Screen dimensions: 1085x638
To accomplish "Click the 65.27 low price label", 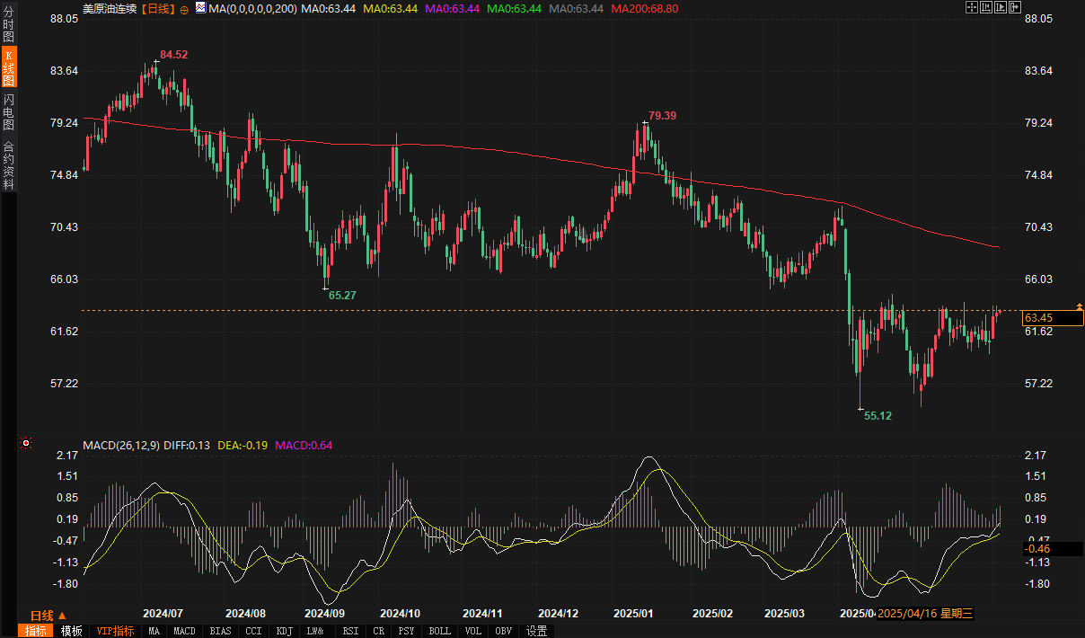I will point(343,295).
